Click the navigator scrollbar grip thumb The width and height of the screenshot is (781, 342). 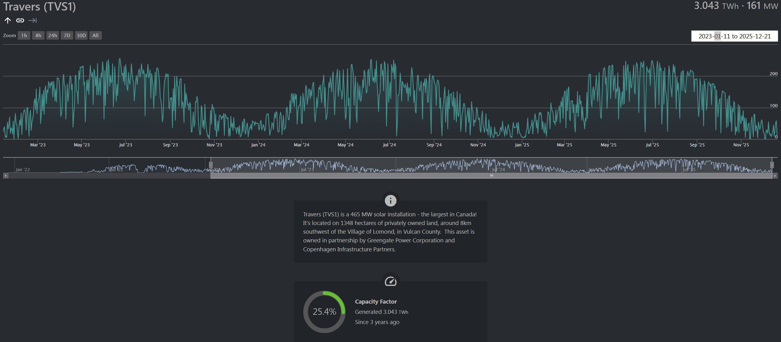click(491, 175)
